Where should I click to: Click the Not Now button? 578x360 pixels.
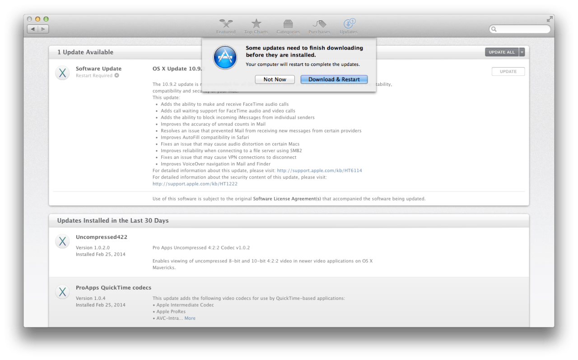pyautogui.click(x=275, y=79)
